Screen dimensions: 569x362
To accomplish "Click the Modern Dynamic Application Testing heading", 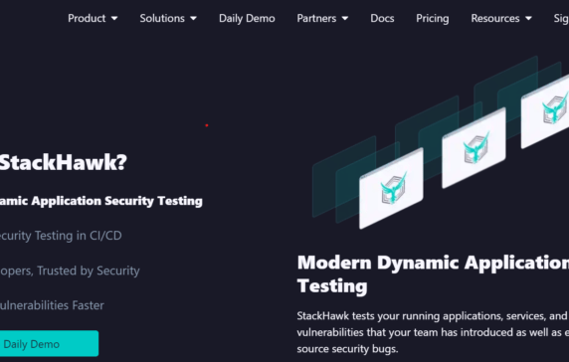I will tap(433, 274).
